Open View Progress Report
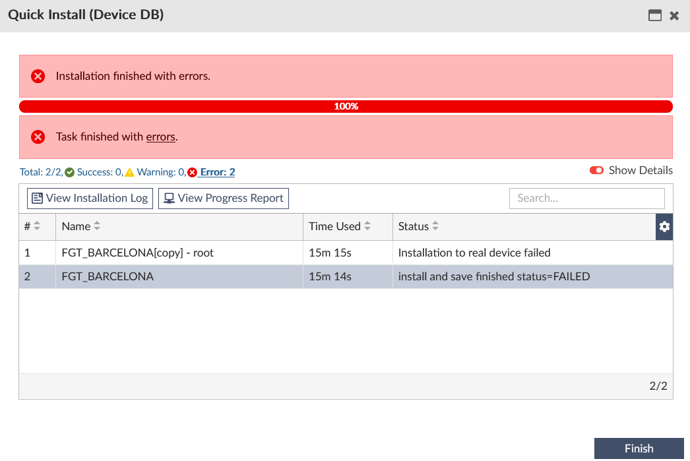 click(x=224, y=199)
